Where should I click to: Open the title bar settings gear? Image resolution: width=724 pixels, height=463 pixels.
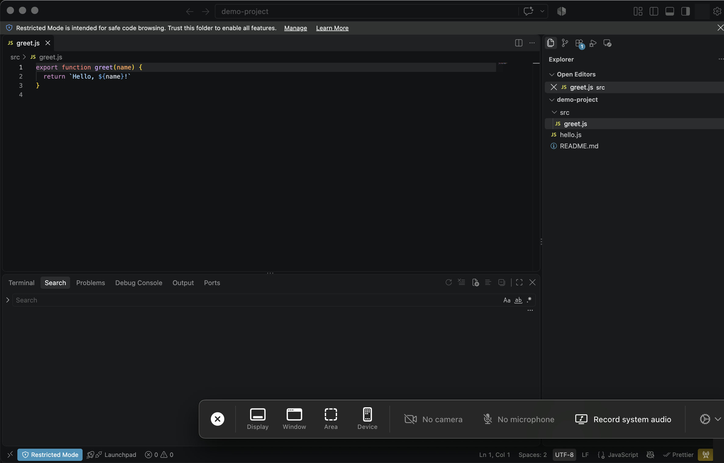(x=717, y=11)
